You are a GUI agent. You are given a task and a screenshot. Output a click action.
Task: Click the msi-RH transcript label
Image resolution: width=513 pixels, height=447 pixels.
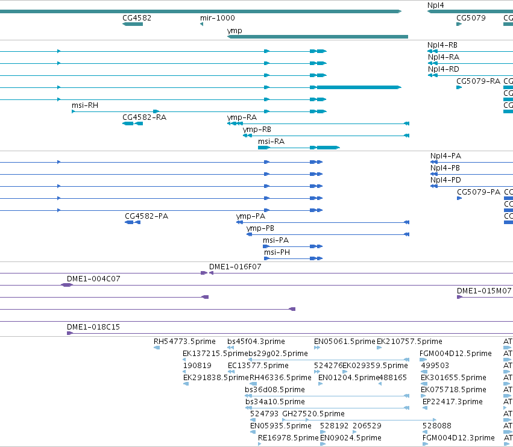(x=85, y=105)
